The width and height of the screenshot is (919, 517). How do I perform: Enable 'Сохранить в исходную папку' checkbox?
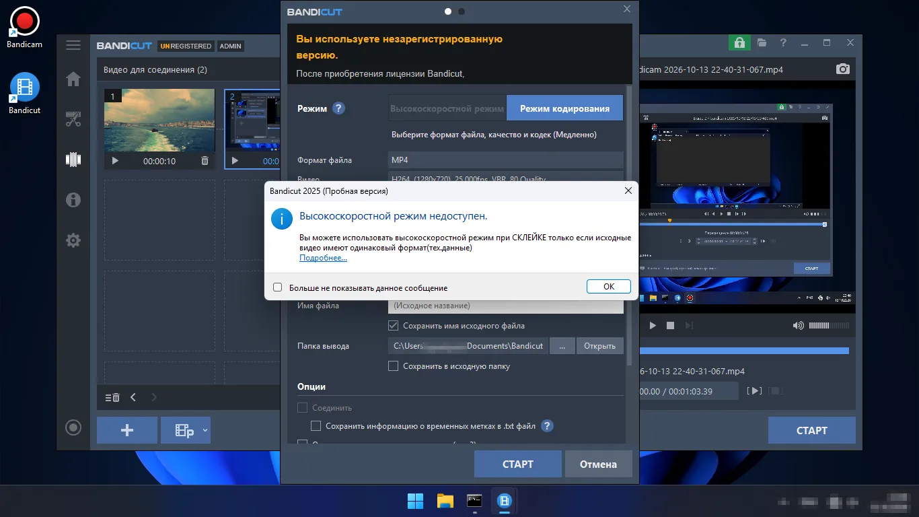pos(394,366)
